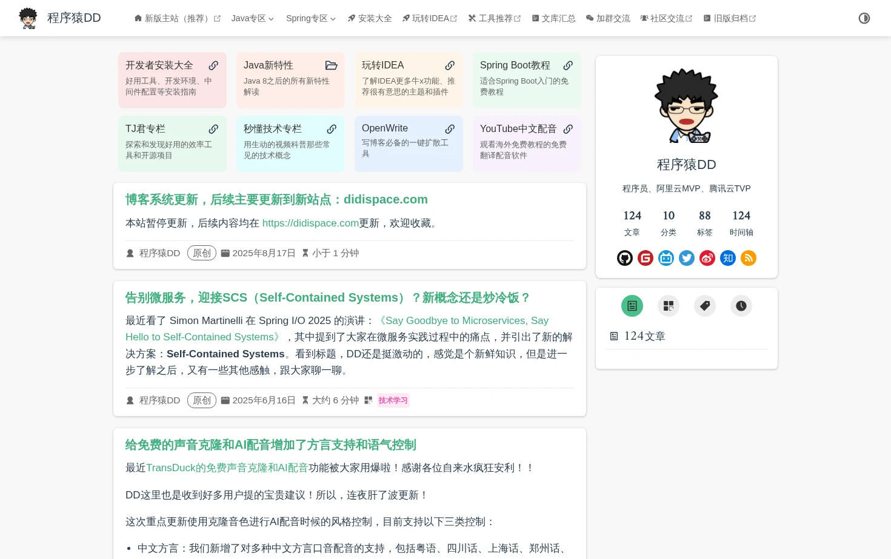This screenshot has width=891, height=559.
Task: Click the large profile avatar image
Action: click(x=687, y=105)
